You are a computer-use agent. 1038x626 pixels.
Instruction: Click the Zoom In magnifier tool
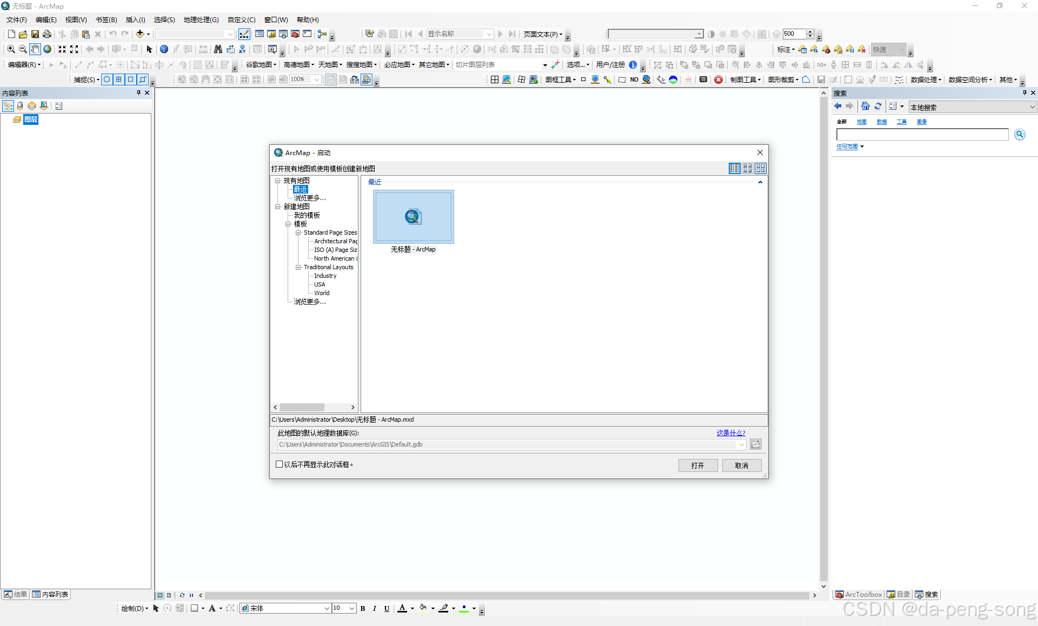pos(11,49)
